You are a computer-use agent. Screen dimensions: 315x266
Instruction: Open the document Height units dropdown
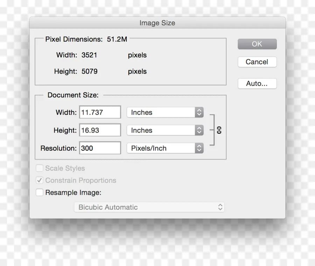[165, 130]
